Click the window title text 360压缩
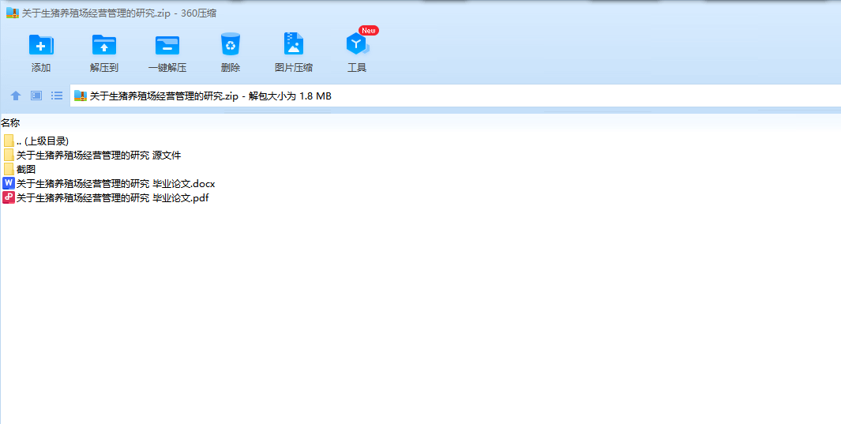Viewport: 841px width, 424px height. pos(198,13)
